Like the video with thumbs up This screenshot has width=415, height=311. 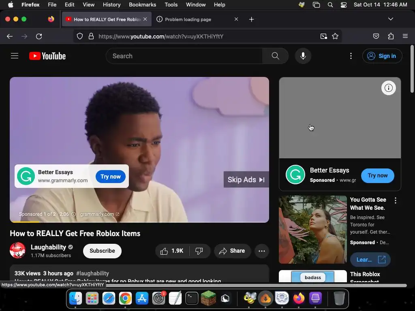(x=172, y=251)
